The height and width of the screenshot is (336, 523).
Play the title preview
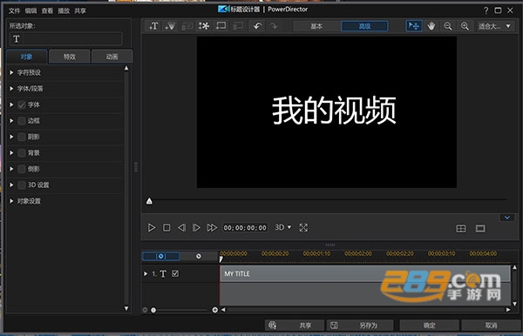tap(151, 228)
